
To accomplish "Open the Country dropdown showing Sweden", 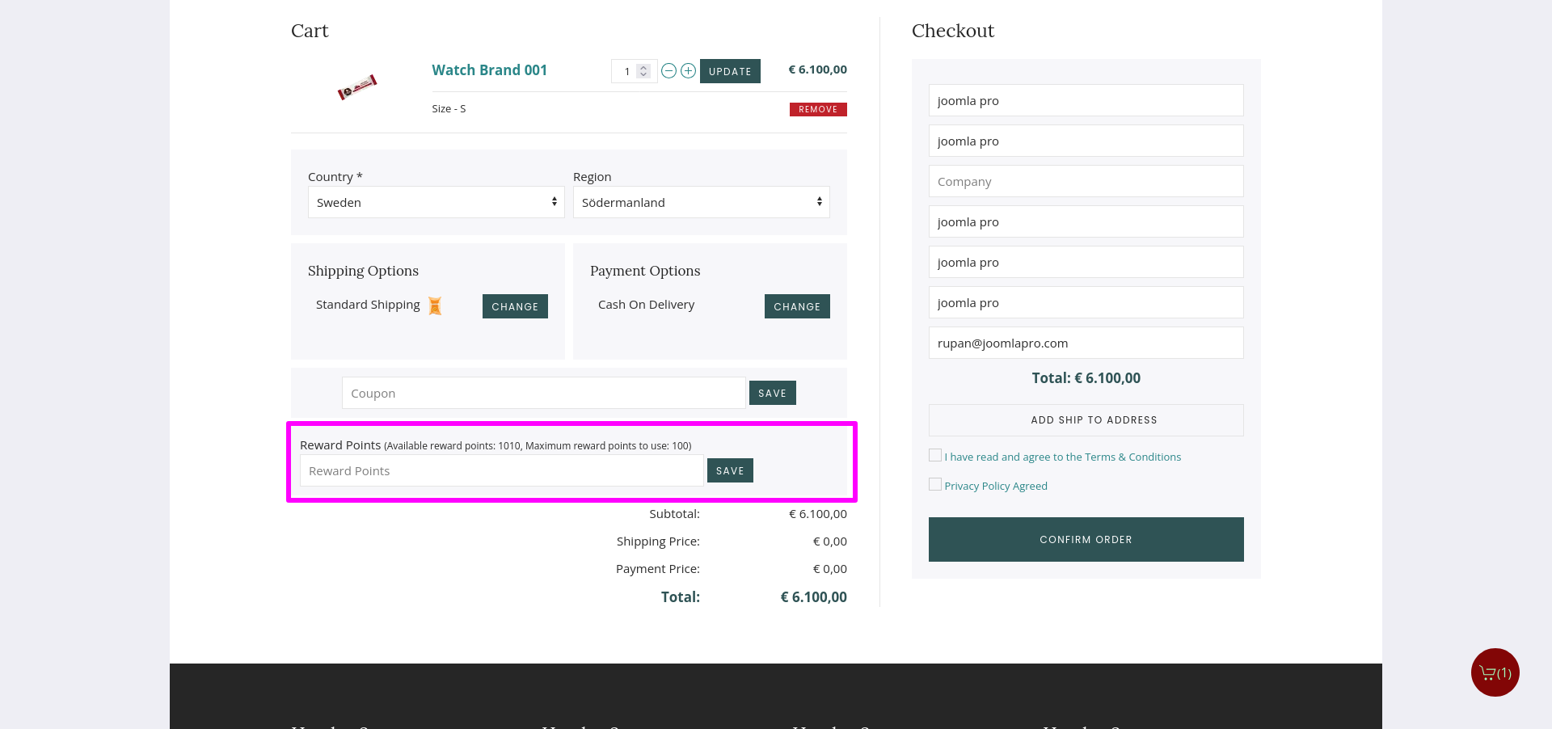I will point(436,202).
